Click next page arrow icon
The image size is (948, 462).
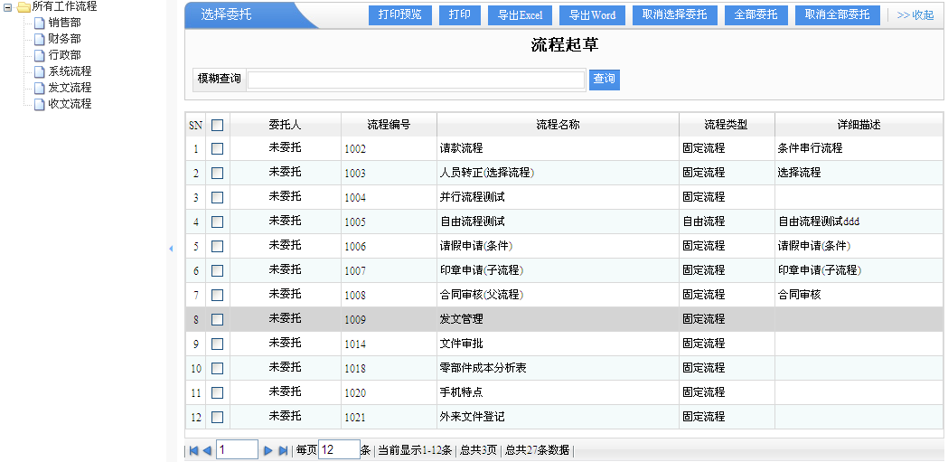pos(268,450)
